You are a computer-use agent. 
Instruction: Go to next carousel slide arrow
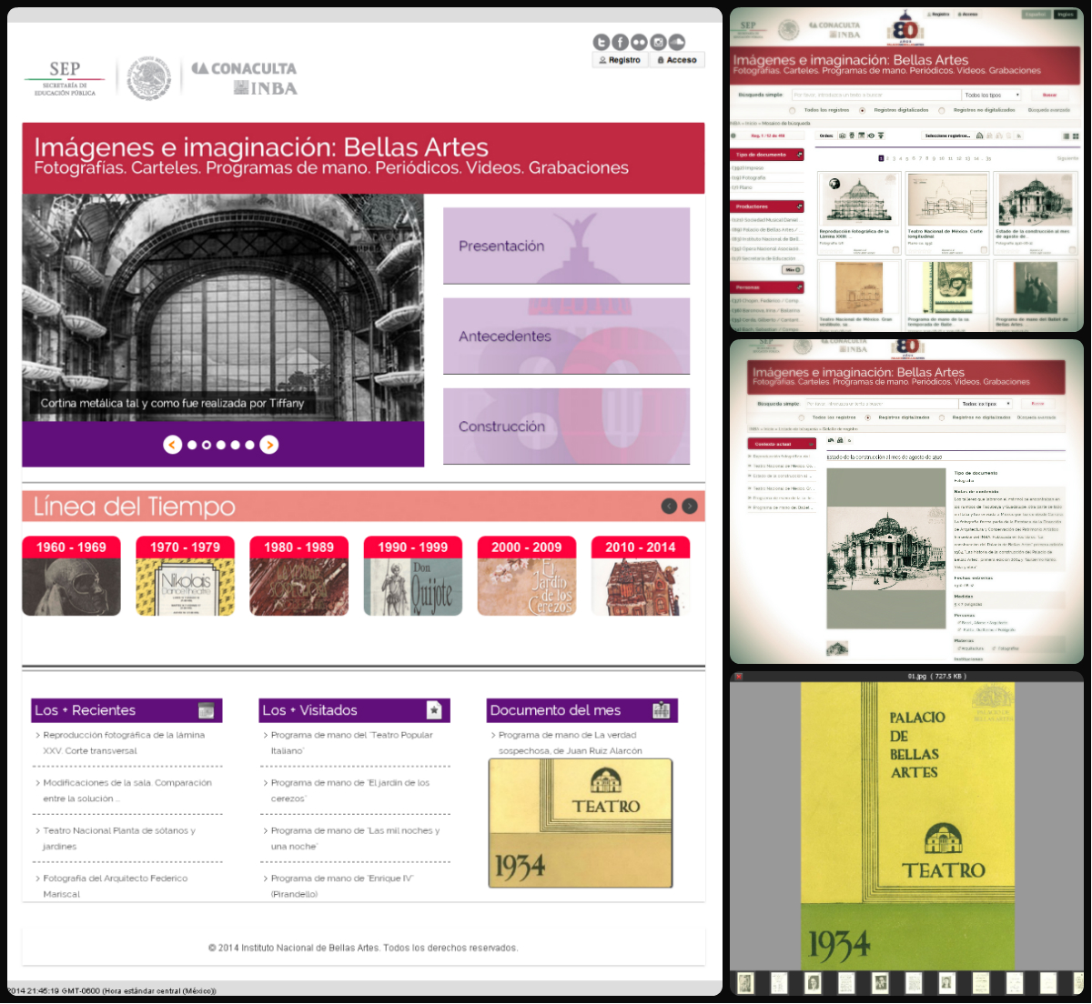tap(268, 445)
